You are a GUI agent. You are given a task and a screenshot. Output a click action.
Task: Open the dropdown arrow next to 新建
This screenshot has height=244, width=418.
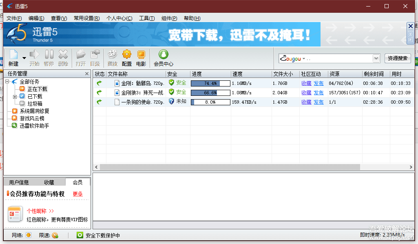24,58
